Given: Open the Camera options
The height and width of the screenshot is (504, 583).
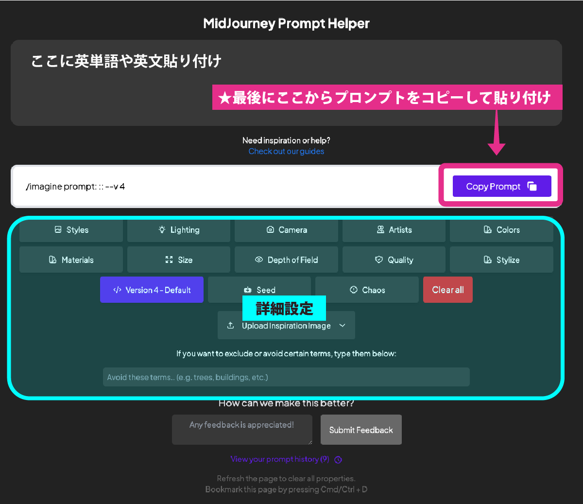Looking at the screenshot, I should [286, 230].
